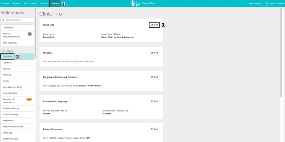This screenshot has height=142, width=285.
Task: Open the Language sidebar item
Action: [x=17, y=133]
